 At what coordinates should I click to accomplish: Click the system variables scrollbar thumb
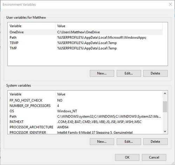pos(165,107)
